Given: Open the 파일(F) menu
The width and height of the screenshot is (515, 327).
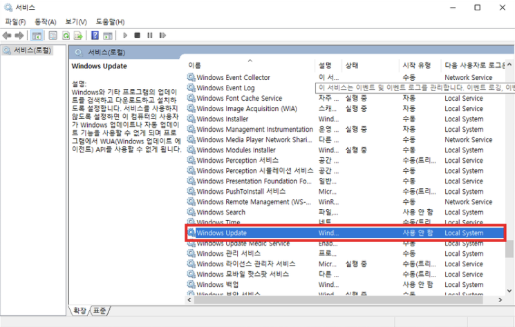Looking at the screenshot, I should (15, 22).
